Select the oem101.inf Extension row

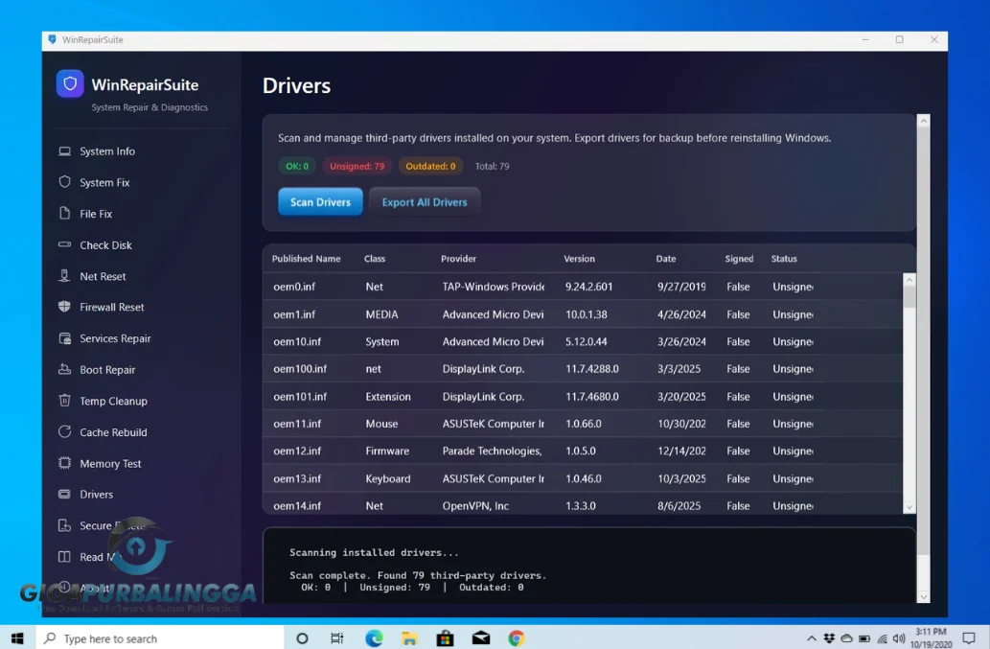click(x=582, y=397)
